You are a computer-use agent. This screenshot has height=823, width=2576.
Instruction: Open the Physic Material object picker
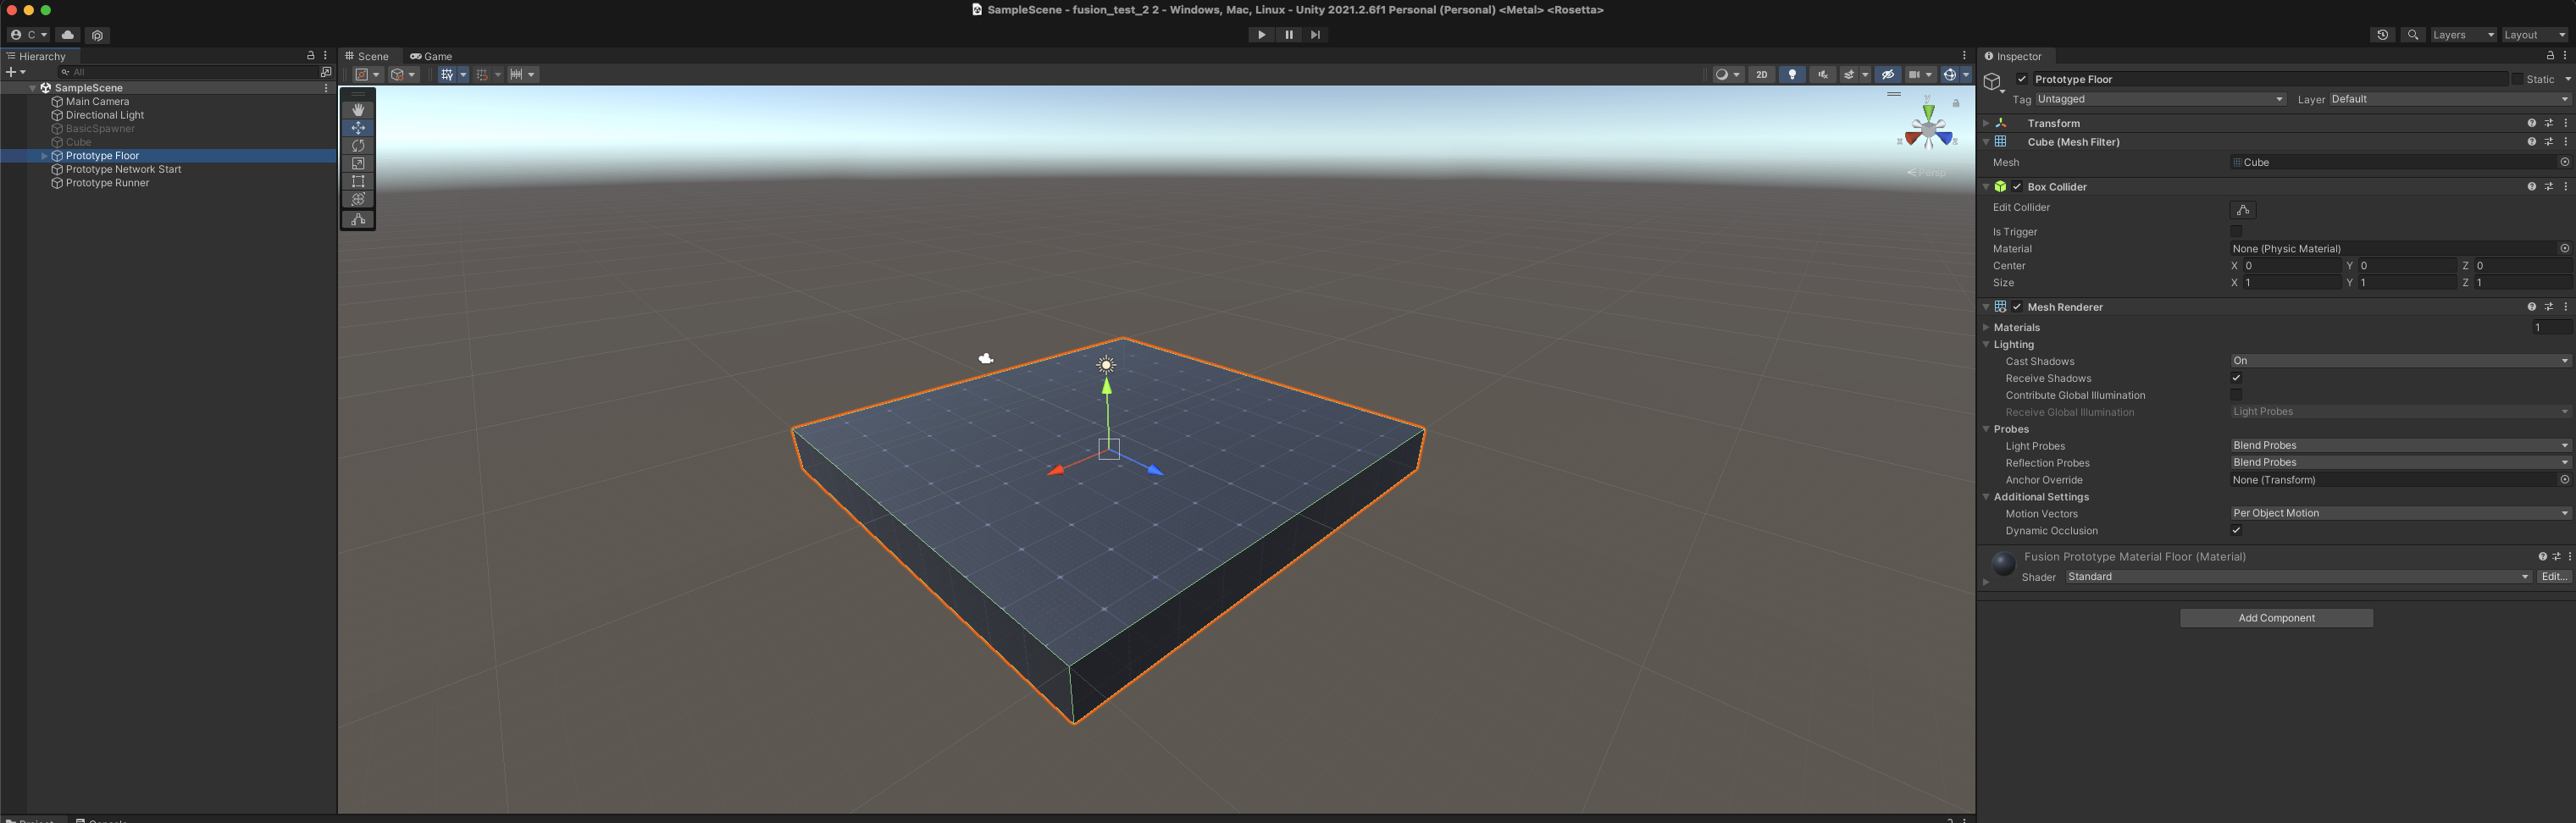coord(2565,249)
